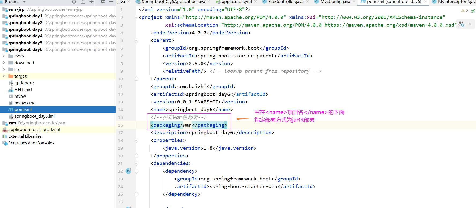Click the green inspection checkmark icon

(x=473, y=11)
